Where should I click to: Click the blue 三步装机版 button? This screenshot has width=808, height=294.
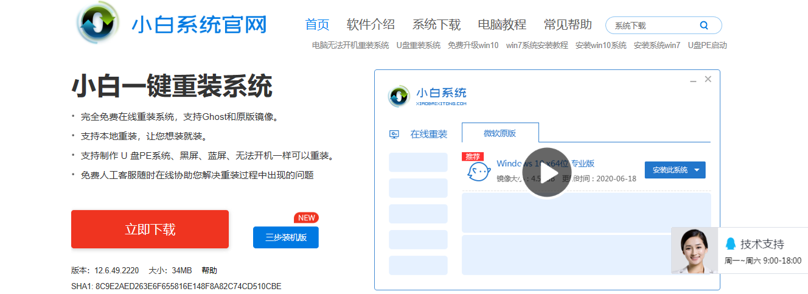(285, 237)
